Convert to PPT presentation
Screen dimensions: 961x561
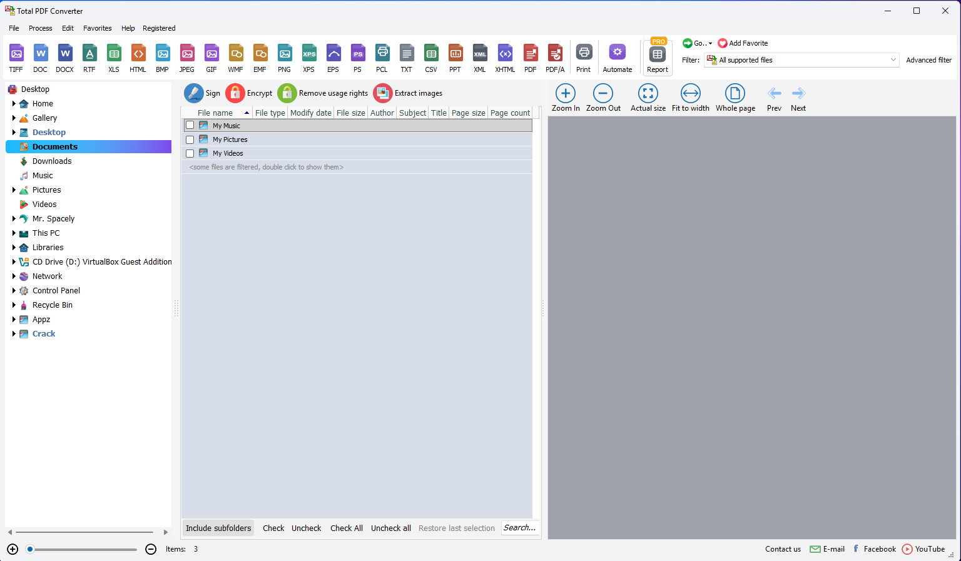coord(455,59)
